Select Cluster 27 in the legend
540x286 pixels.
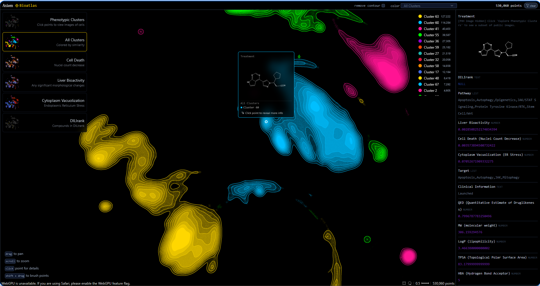(434, 54)
